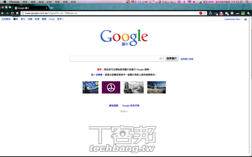The width and height of the screenshot is (252, 157).
Task: Bookmark this page with the star icon
Action: click(205, 13)
